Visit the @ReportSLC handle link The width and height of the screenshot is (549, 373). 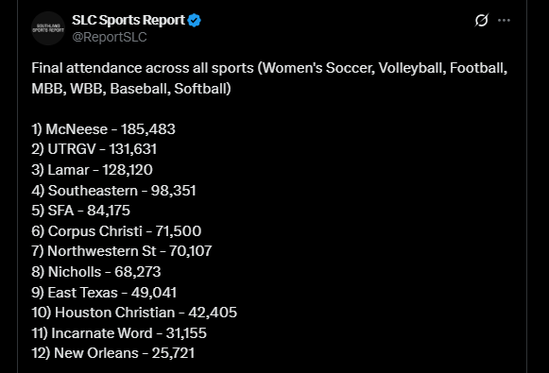[110, 37]
